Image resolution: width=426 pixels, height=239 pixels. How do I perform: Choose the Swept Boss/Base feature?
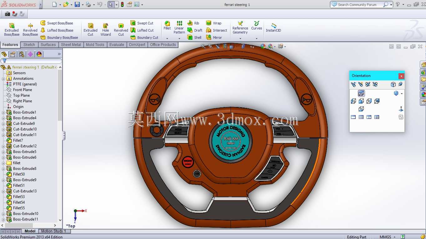pos(57,23)
